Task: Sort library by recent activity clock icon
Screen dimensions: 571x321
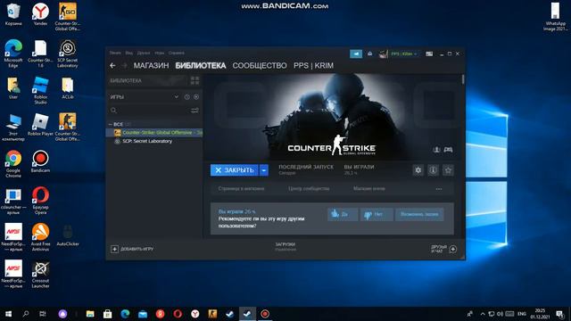Action: coord(186,97)
